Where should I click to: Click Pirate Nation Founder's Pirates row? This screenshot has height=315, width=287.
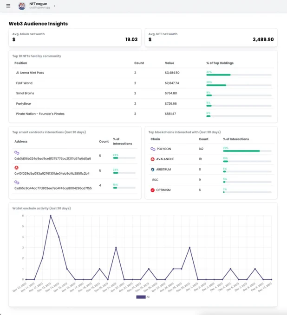click(143, 114)
